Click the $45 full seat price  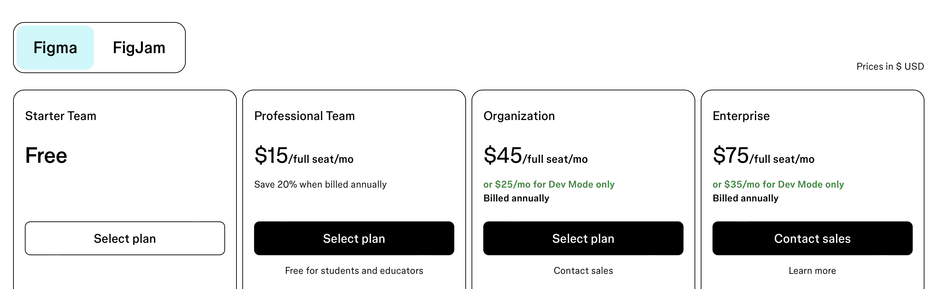[x=535, y=156]
